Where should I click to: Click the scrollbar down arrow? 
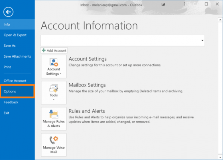[x=220, y=157]
